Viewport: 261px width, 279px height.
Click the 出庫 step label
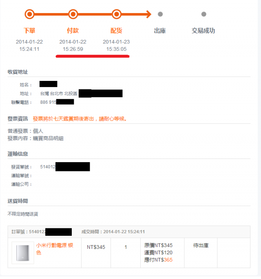[x=160, y=31]
